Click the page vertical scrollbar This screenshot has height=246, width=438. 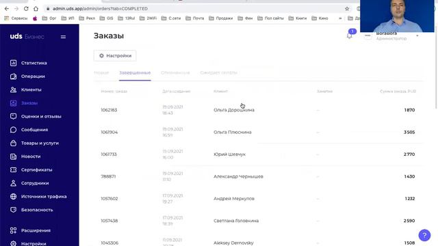pyautogui.click(x=437, y=67)
